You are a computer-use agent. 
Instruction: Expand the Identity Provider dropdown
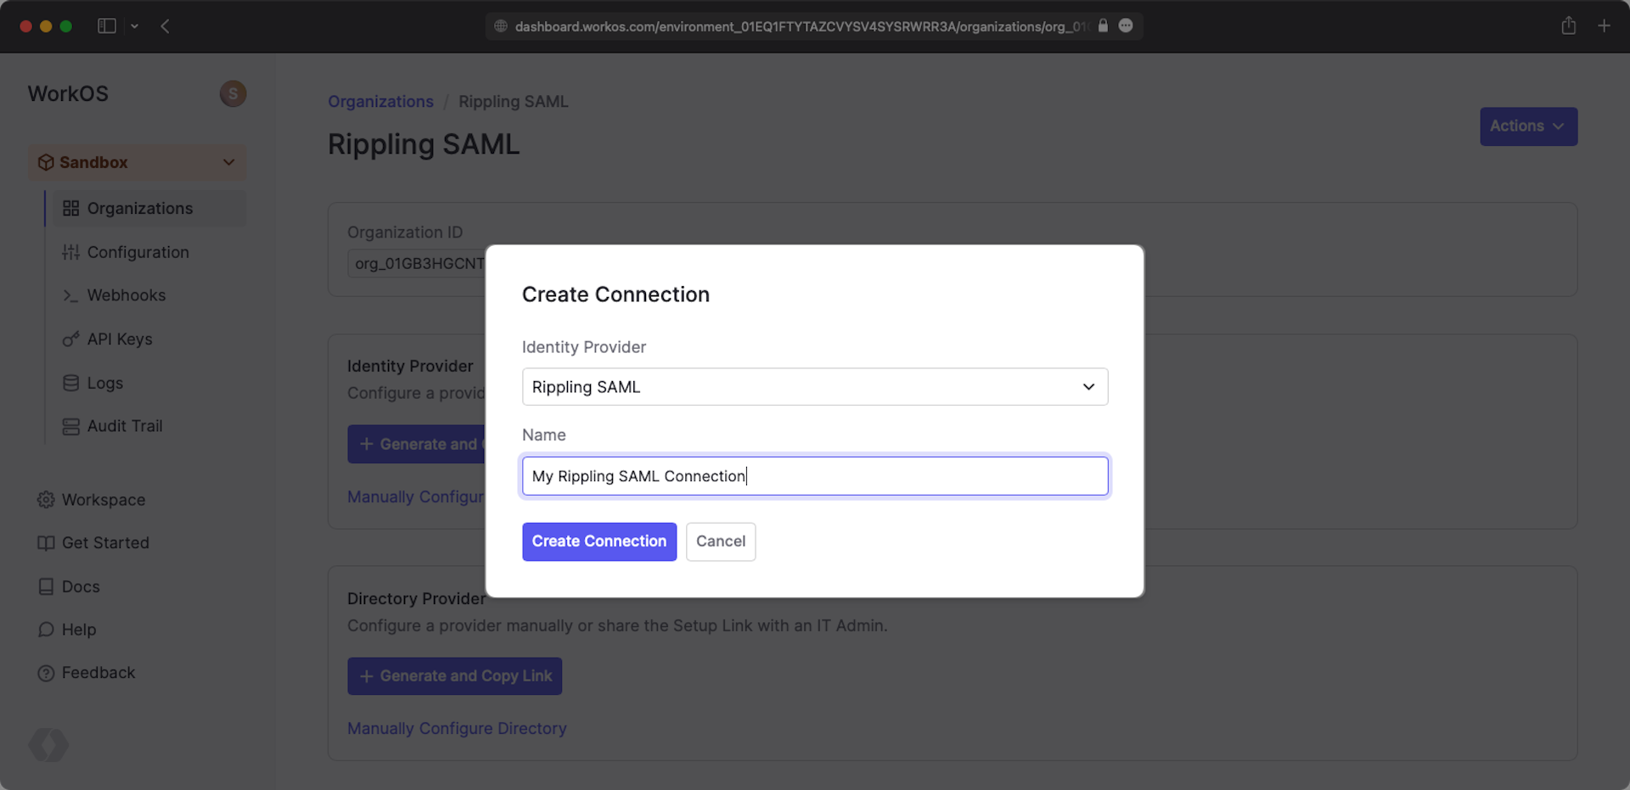[814, 387]
